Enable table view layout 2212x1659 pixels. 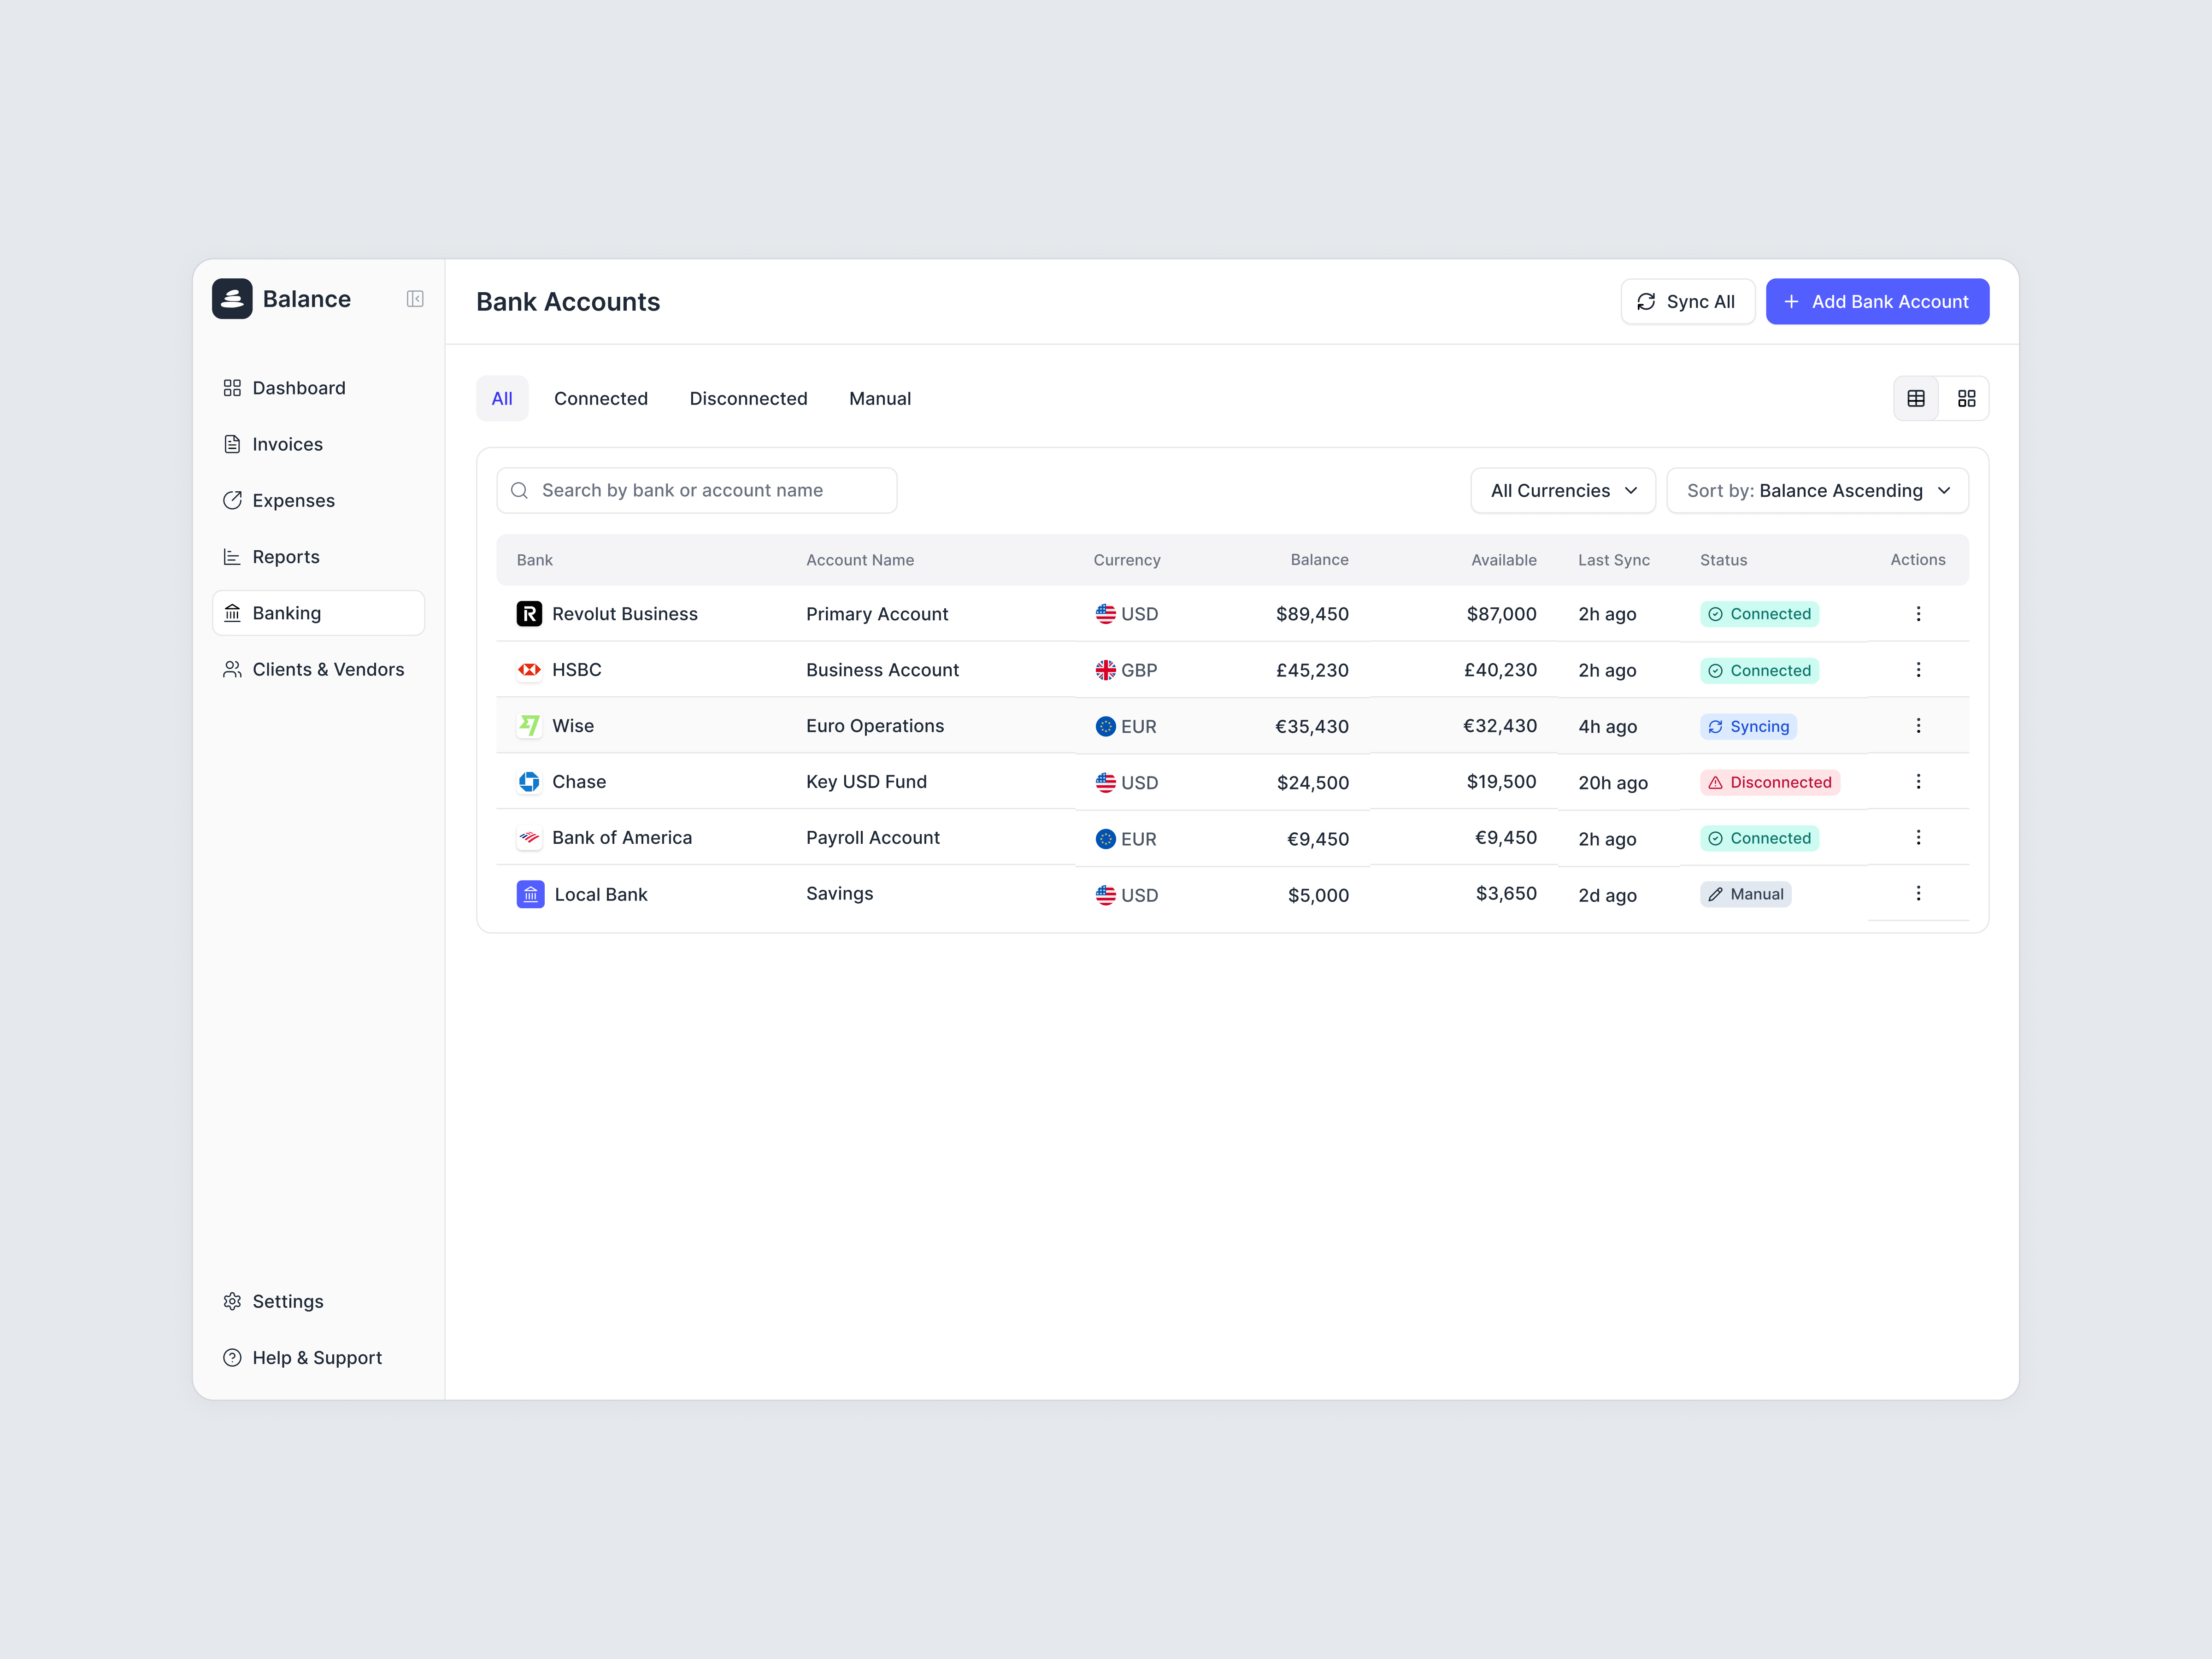coord(1916,398)
